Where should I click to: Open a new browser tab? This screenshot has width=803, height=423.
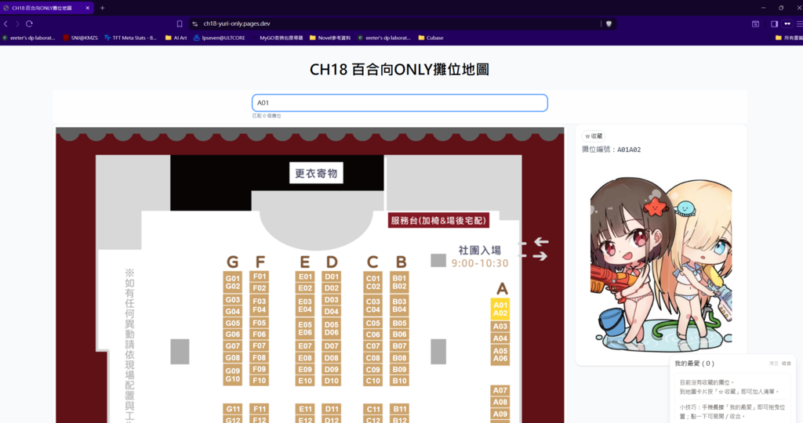(x=102, y=8)
